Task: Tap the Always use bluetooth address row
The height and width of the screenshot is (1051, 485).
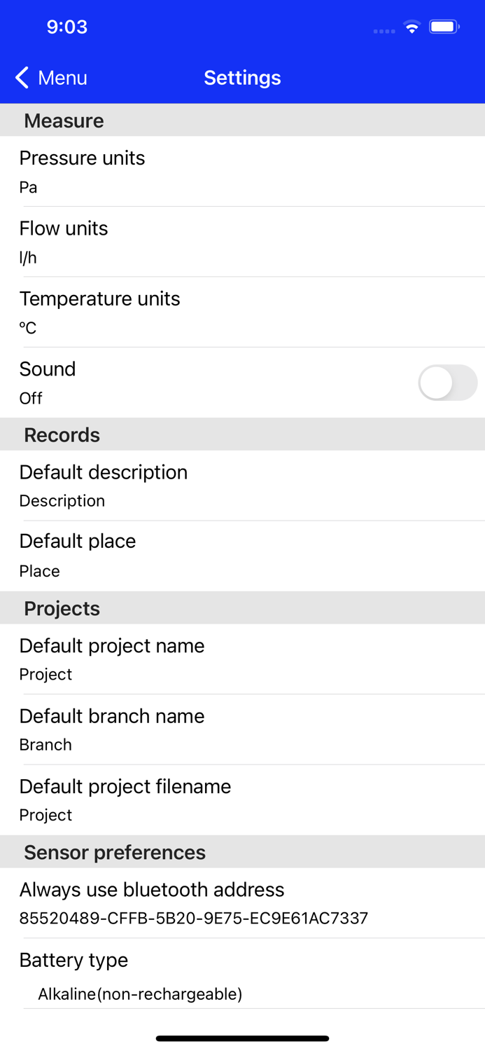Action: coord(242,903)
